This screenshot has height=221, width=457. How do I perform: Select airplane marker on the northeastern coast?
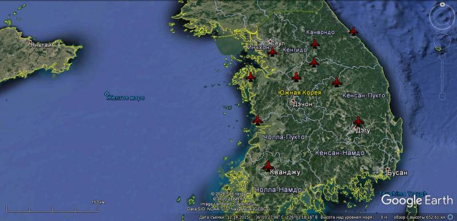click(353, 31)
